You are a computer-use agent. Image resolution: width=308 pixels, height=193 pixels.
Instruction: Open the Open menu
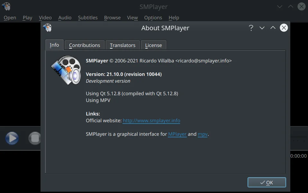pos(10,18)
